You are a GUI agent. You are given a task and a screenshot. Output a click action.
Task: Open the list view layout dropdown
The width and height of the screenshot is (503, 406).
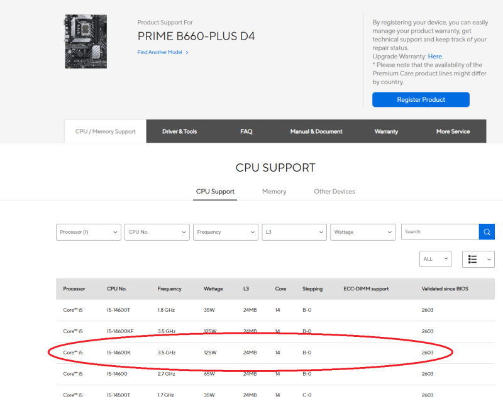[x=478, y=259]
